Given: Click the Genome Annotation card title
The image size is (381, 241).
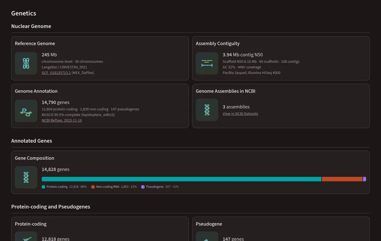Looking at the screenshot, I should pos(36,91).
